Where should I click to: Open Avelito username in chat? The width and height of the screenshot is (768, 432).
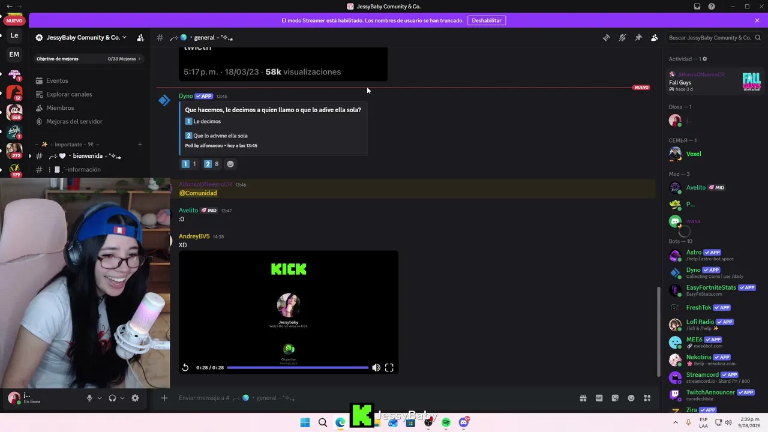point(188,211)
